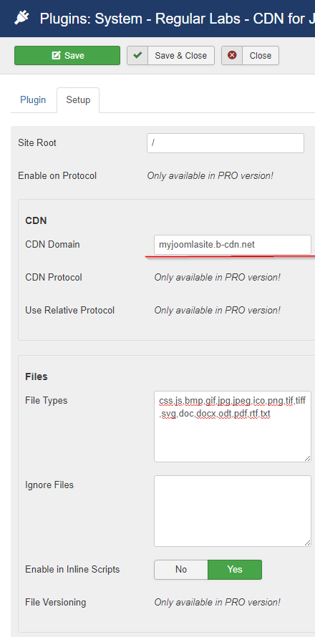Click the Close button label
This screenshot has width=315, height=637.
(261, 56)
